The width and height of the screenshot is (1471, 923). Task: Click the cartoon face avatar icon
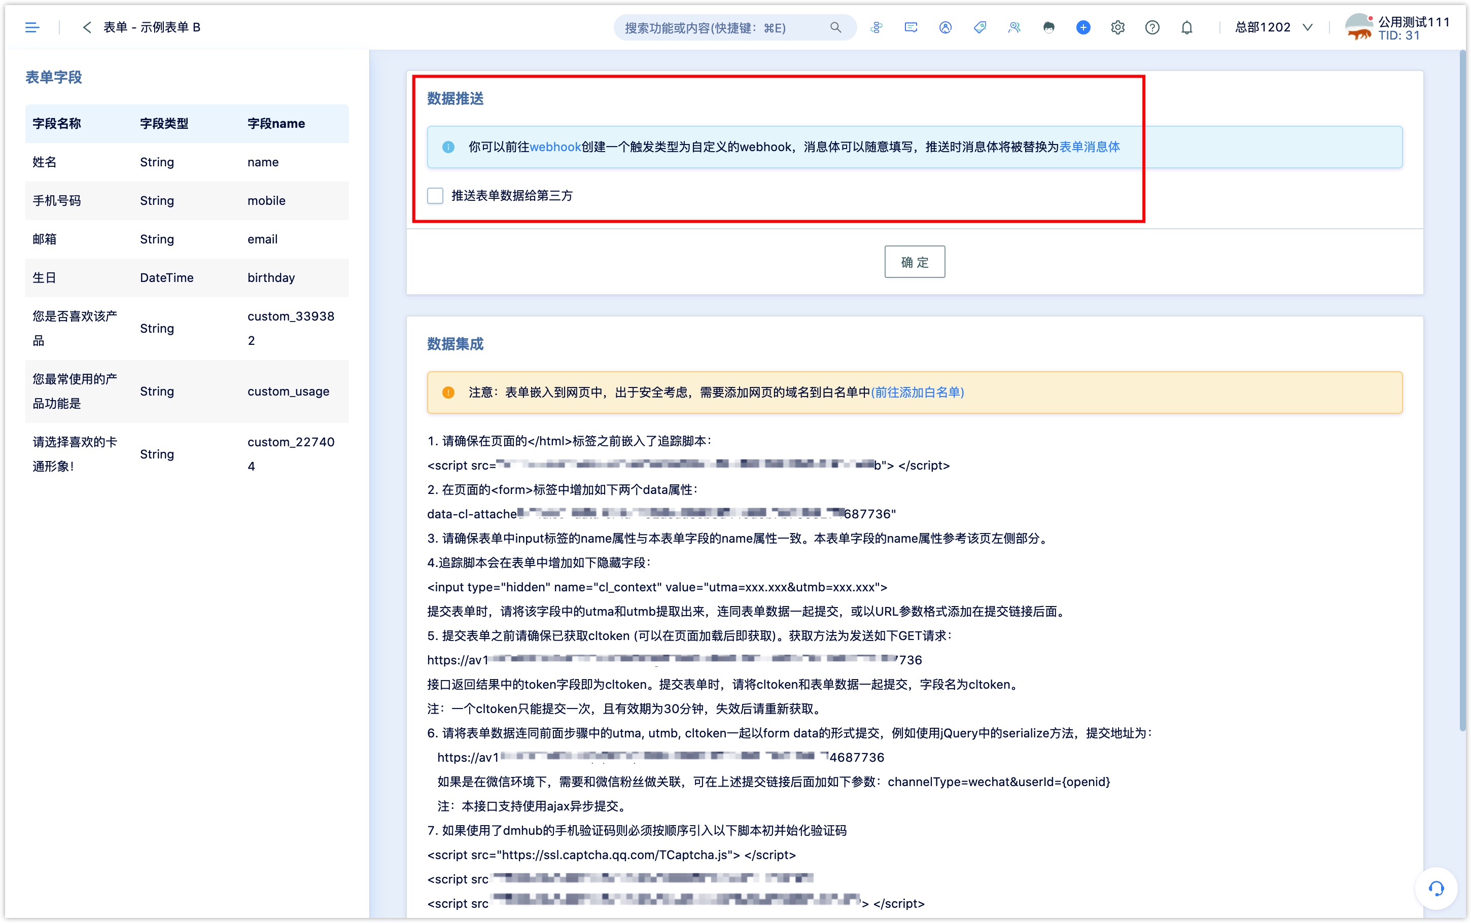(1048, 27)
